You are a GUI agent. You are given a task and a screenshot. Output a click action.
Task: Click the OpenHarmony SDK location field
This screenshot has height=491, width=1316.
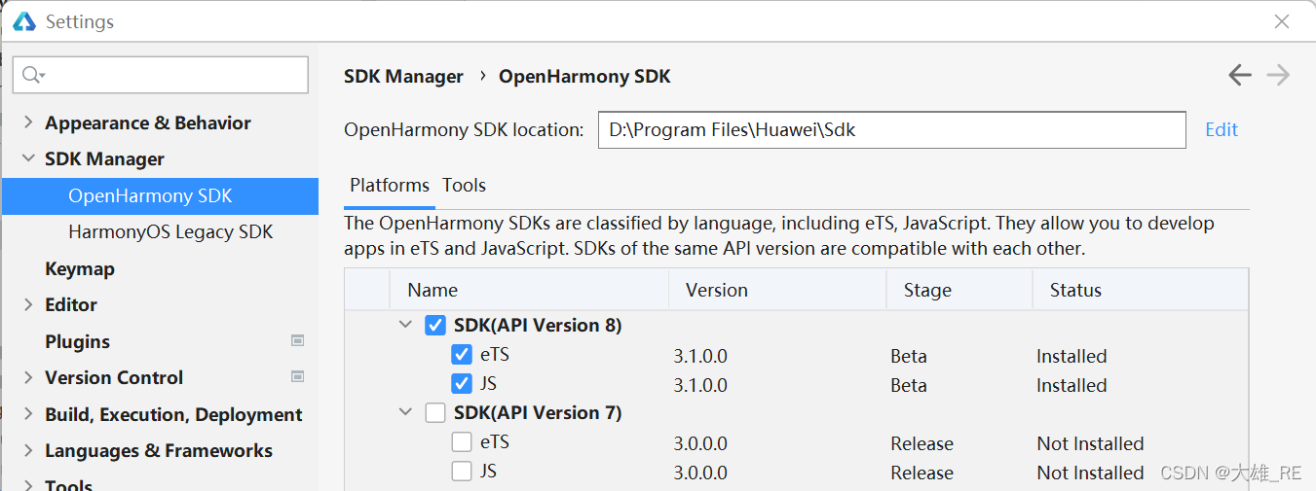pos(892,129)
